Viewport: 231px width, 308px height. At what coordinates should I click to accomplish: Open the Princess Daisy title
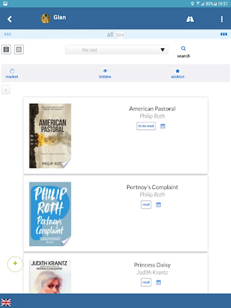[x=152, y=265]
